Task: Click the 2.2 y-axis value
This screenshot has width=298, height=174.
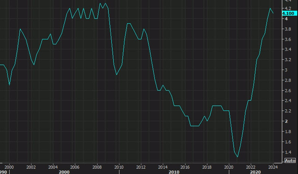Action: [x=287, y=111]
